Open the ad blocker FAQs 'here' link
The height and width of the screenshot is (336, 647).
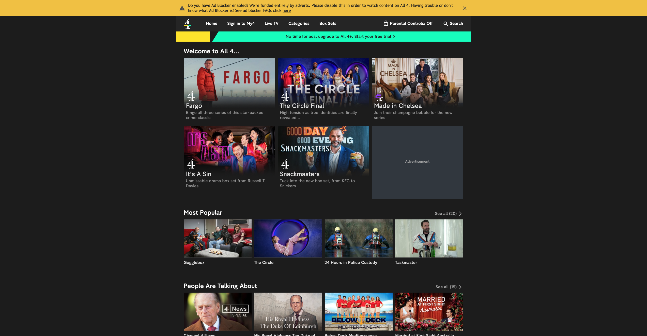tap(286, 11)
